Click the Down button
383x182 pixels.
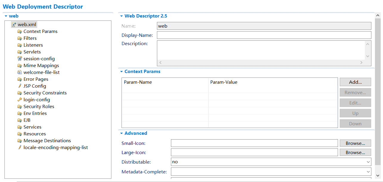tap(355, 124)
